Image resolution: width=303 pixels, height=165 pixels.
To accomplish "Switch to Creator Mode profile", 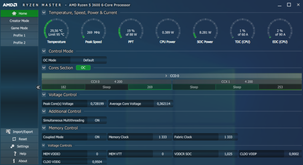I will [19, 21].
